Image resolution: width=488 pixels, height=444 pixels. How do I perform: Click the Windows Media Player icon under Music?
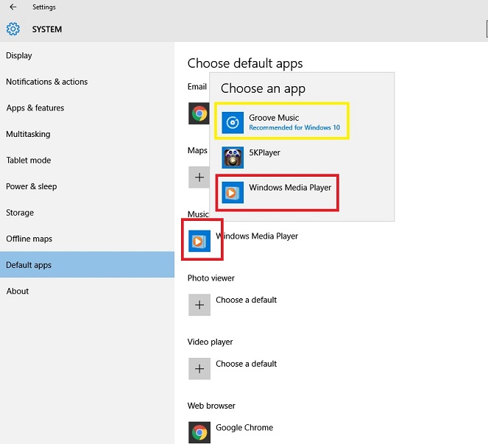[x=199, y=241]
